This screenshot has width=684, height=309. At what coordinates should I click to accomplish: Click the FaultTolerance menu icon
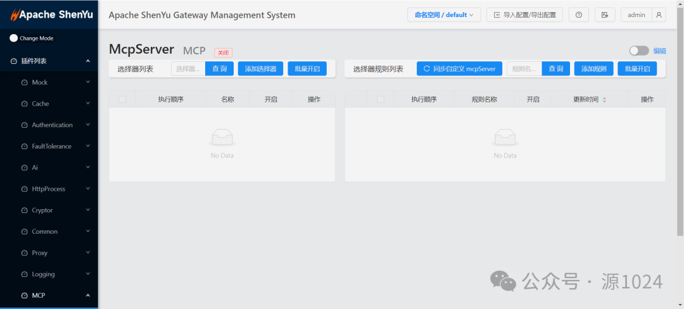25,146
